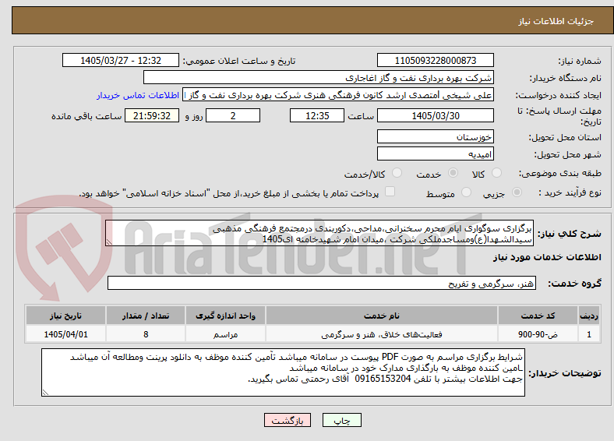
Task: Click the شهر محل تحویل label
Action: pyautogui.click(x=568, y=155)
